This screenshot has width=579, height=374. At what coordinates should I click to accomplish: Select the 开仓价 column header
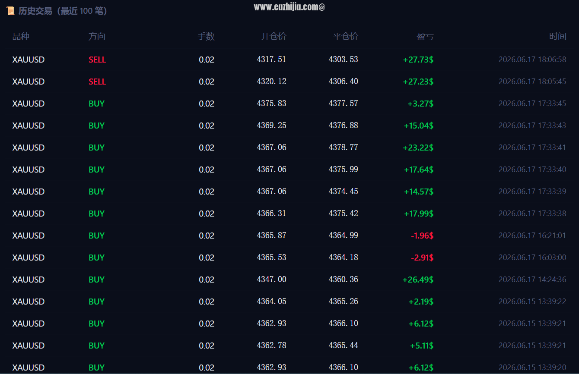tap(274, 37)
